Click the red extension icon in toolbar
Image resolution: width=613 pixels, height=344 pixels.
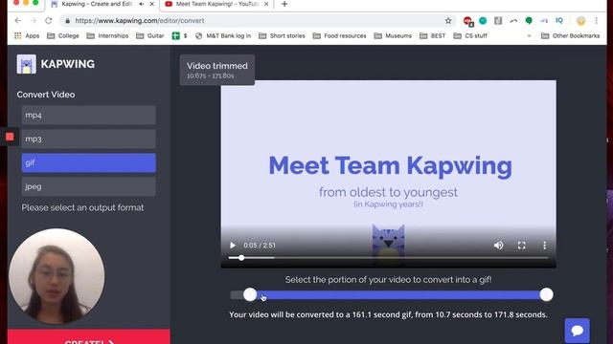[467, 21]
